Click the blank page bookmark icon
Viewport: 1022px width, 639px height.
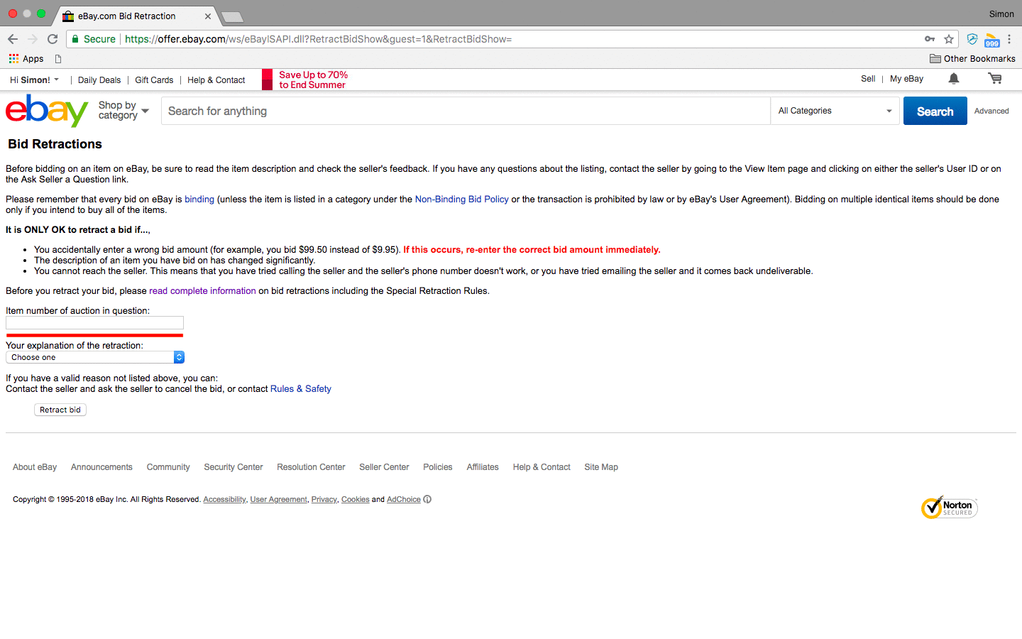pyautogui.click(x=58, y=59)
